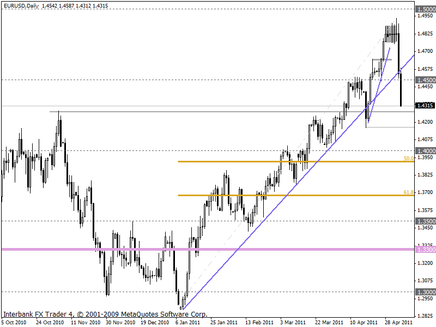Select the 1.3000 price level label
436x327 pixels.
[426, 292]
